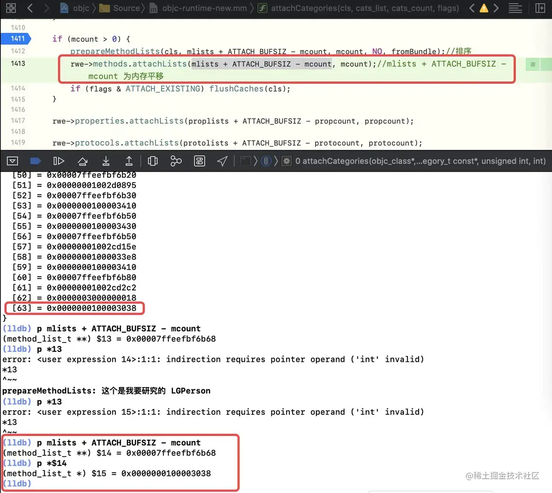This screenshot has height=493, width=552.
Task: Open Environment Overrides
Action: pyautogui.click(x=199, y=161)
